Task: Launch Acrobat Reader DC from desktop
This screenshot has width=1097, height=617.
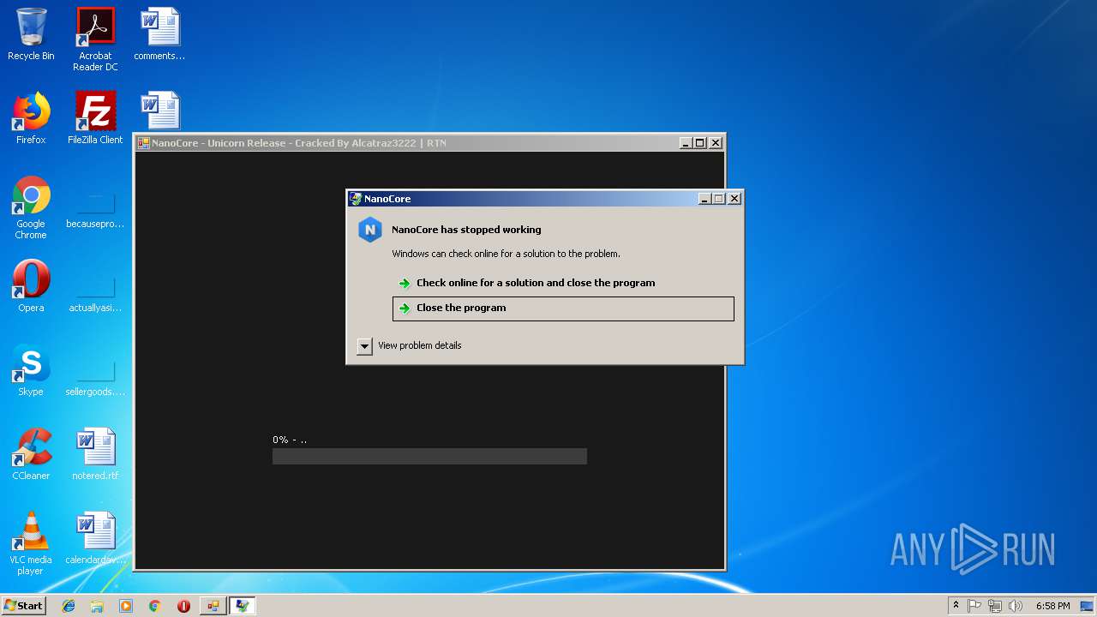Action: 95,39
